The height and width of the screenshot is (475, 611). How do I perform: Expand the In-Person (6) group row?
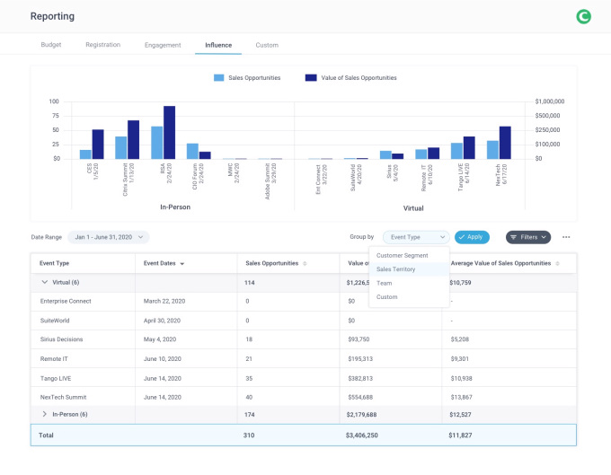point(45,414)
